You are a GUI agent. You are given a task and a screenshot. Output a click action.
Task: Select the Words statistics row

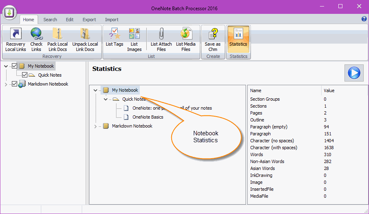(x=307, y=154)
